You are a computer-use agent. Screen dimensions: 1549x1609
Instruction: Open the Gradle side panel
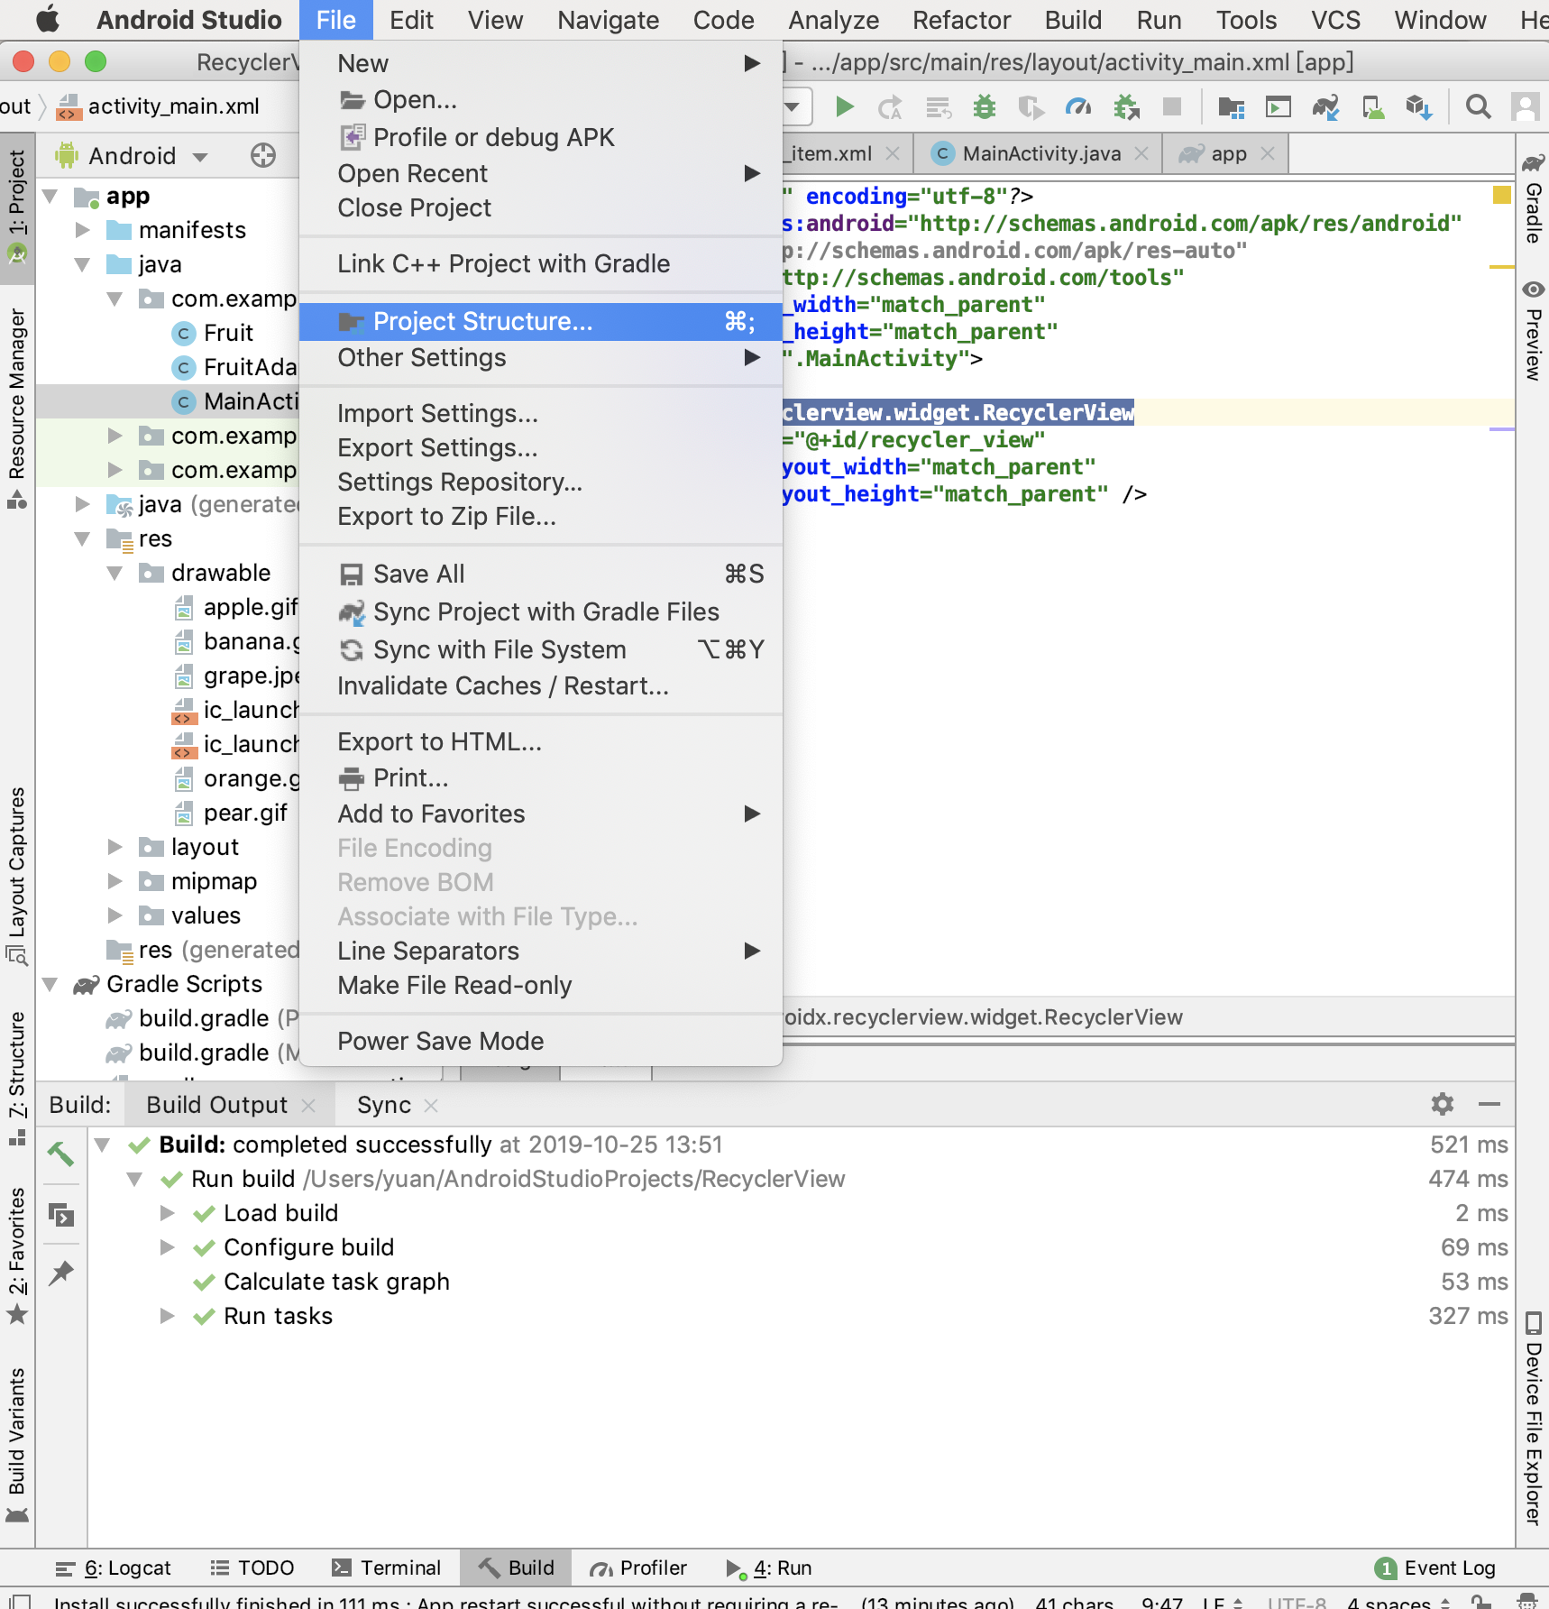1533,198
